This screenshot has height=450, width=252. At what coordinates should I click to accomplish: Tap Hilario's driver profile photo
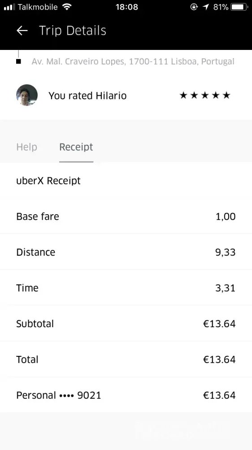(x=27, y=95)
